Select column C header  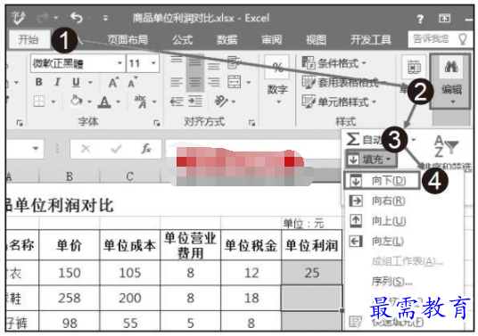(130, 176)
